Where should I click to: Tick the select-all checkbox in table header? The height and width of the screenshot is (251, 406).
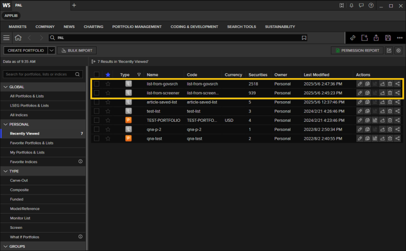97,75
